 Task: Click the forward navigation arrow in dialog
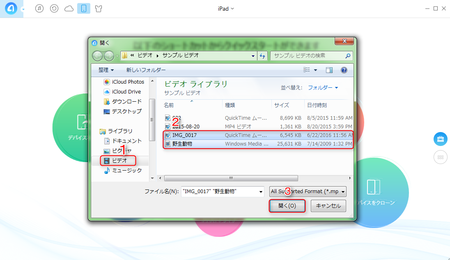[x=109, y=56]
